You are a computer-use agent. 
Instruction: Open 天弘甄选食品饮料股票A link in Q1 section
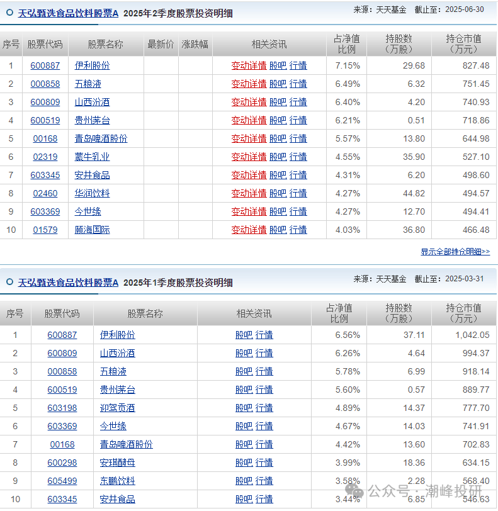tap(68, 283)
